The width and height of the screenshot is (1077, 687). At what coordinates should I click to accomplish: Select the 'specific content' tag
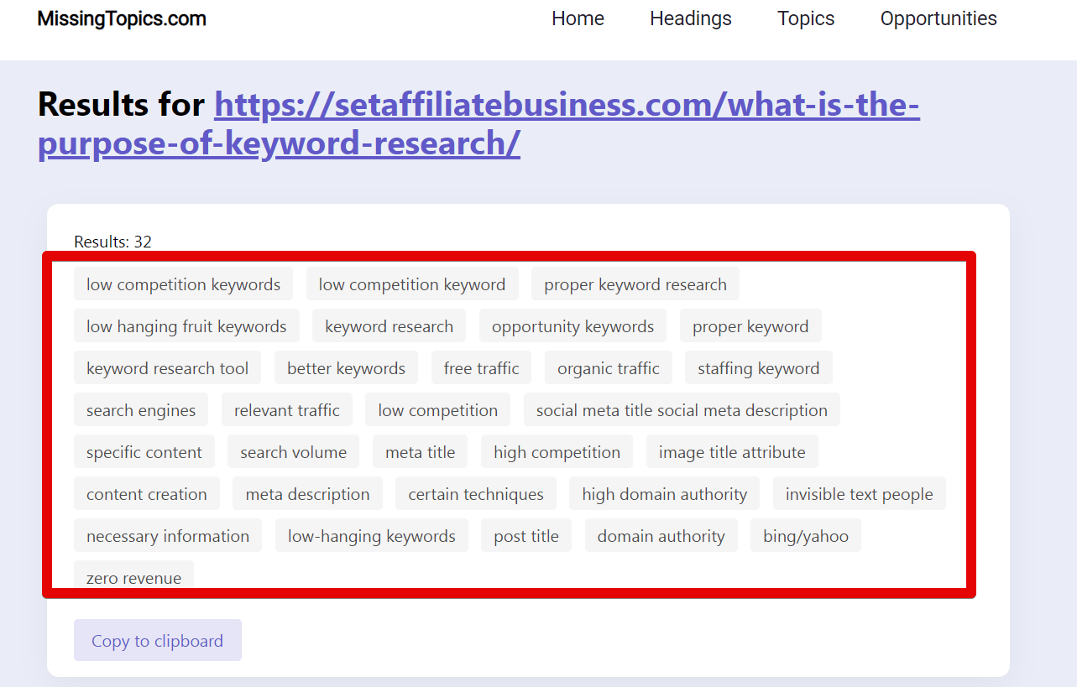coord(144,452)
